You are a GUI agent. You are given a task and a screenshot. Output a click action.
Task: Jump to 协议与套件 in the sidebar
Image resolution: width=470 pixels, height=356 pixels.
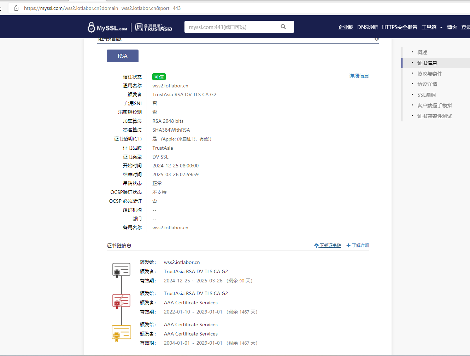[x=430, y=74]
